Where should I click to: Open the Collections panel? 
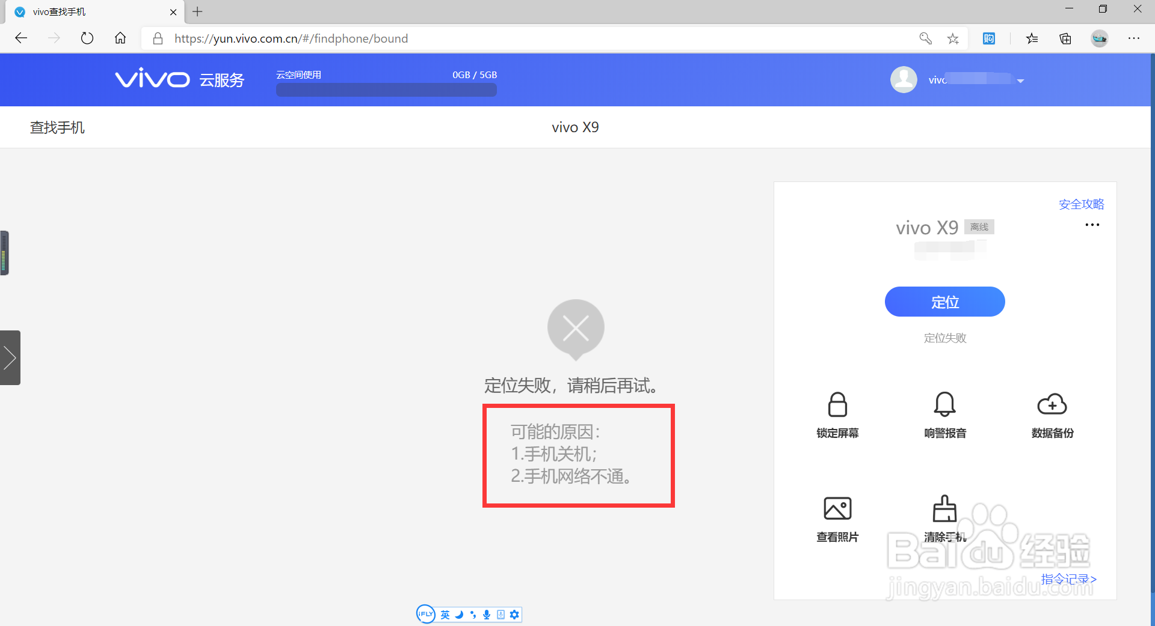click(x=1065, y=38)
